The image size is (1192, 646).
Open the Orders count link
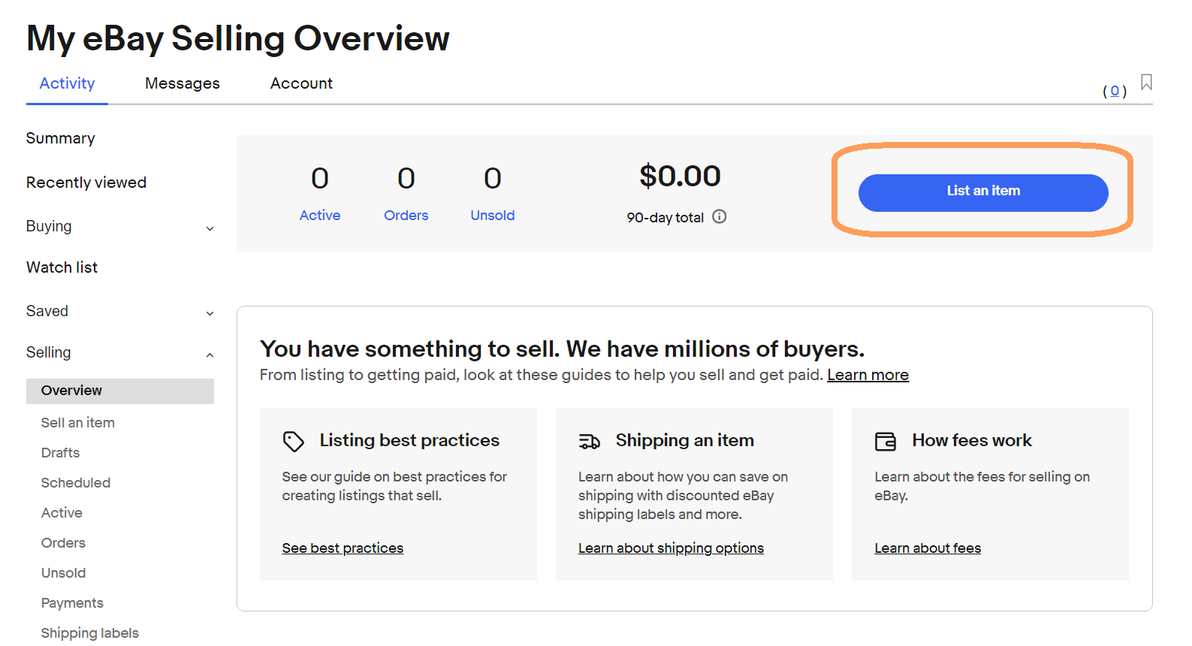(406, 216)
